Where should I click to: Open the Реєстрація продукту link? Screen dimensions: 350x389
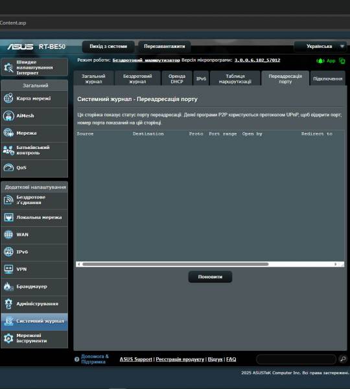point(180,359)
